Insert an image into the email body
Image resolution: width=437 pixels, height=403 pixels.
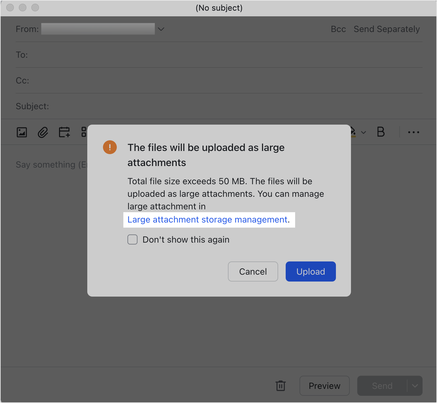[21, 132]
